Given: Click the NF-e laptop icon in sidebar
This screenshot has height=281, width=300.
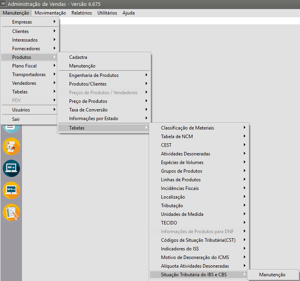Looking at the screenshot, I should click(x=11, y=168).
